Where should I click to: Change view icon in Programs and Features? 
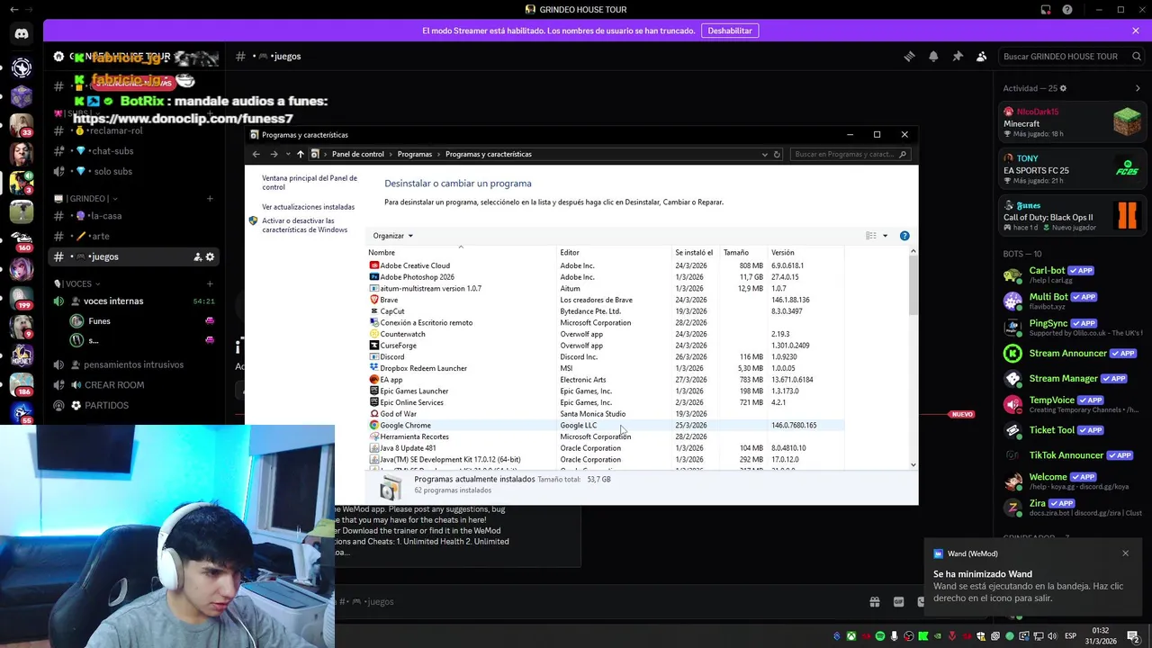pyautogui.click(x=871, y=236)
